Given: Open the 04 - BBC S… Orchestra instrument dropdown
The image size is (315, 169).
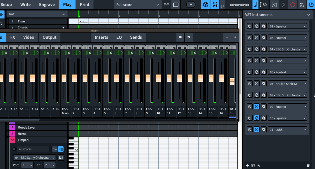Looking at the screenshot, I should (287, 49).
